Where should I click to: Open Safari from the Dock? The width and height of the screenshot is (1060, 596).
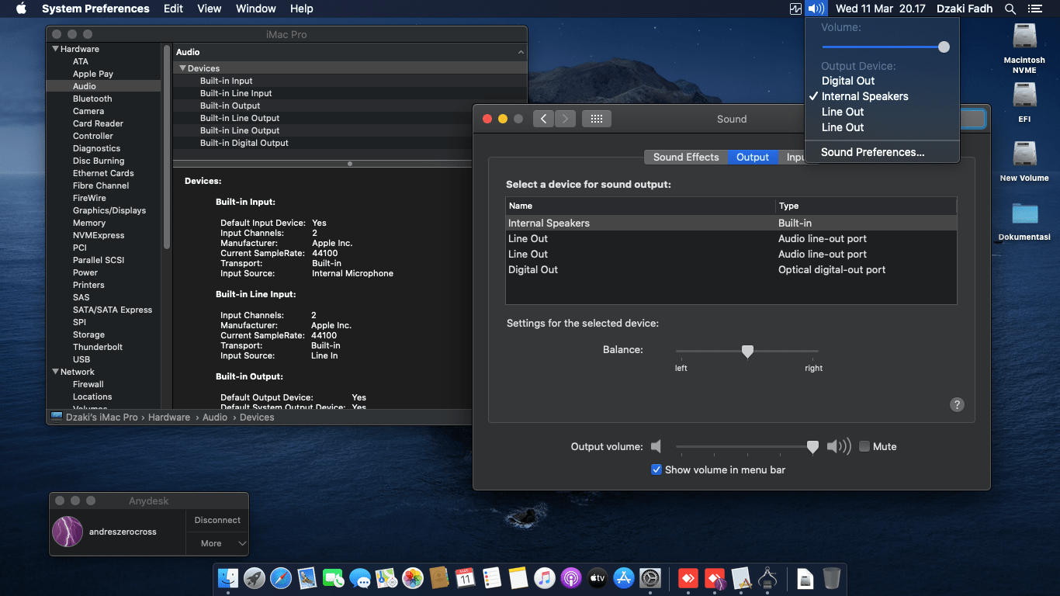(x=279, y=577)
